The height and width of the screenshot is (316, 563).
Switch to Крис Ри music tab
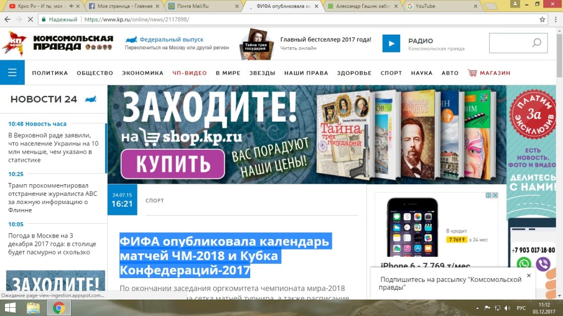(x=44, y=6)
